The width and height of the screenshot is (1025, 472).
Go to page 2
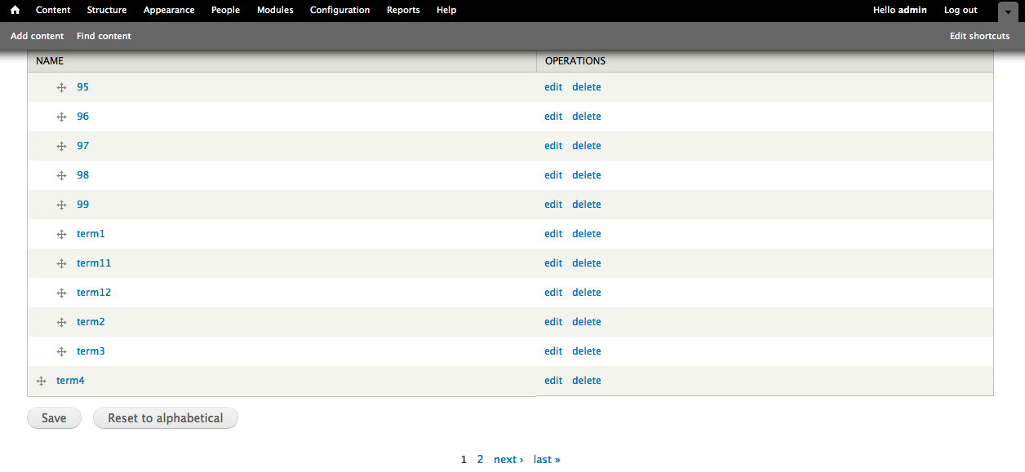point(480,460)
